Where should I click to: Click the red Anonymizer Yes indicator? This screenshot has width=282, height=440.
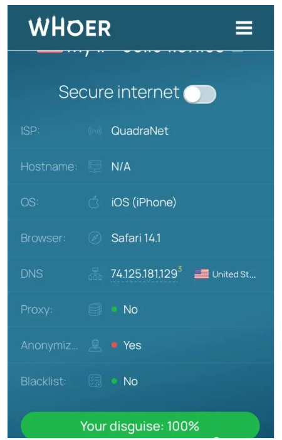pos(114,345)
